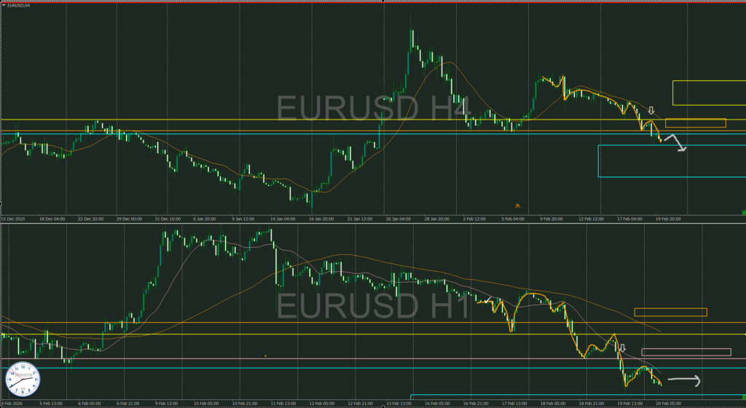Click the white down arrow on H1 chart

pyautogui.click(x=622, y=348)
